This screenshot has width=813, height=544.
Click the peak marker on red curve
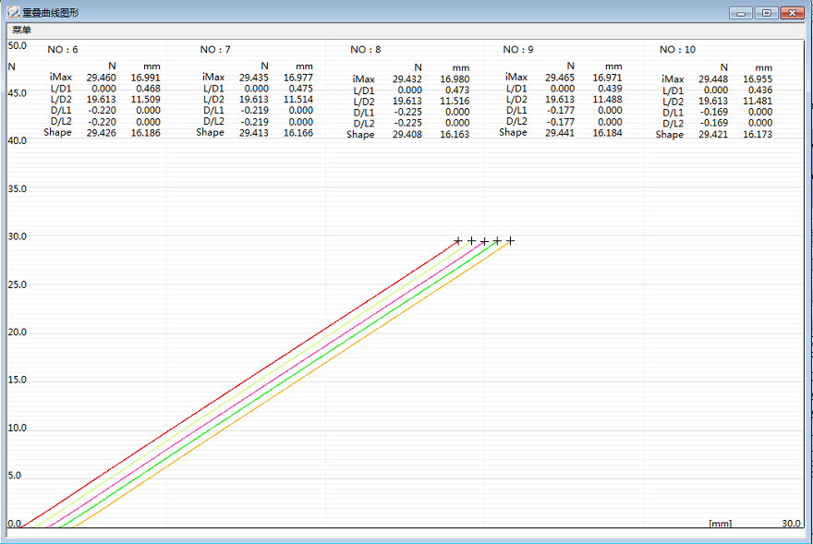(458, 240)
